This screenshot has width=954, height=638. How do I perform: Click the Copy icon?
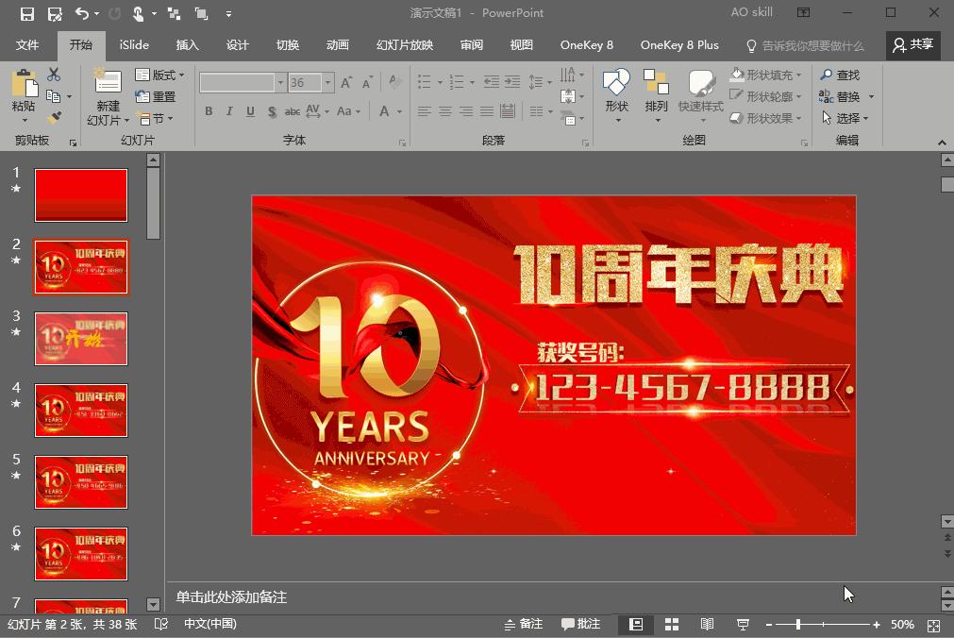(x=52, y=98)
